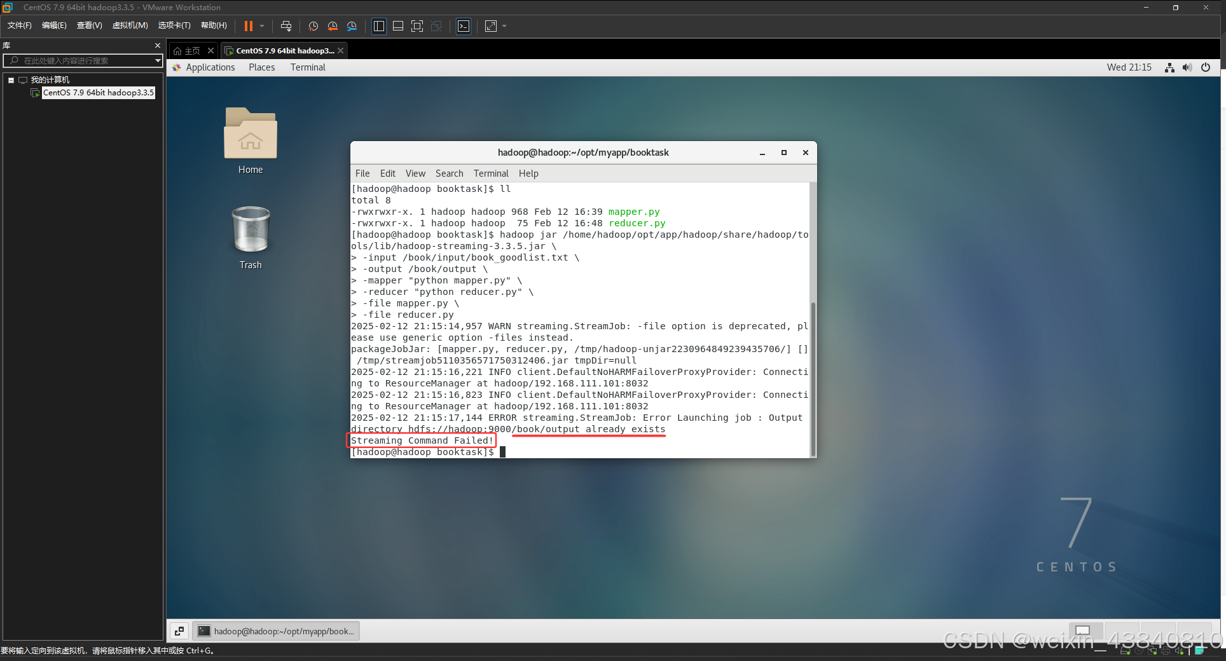Image resolution: width=1226 pixels, height=661 pixels.
Task: Expand the stretch guest display dropdown
Action: pyautogui.click(x=504, y=26)
